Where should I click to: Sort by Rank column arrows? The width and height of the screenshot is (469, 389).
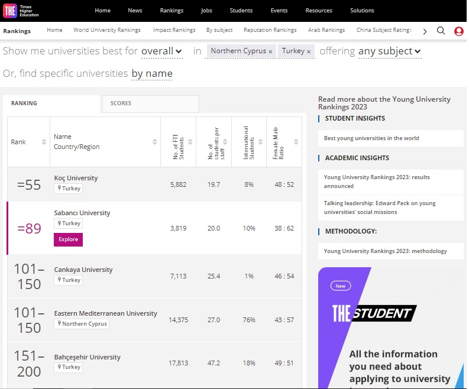point(44,142)
